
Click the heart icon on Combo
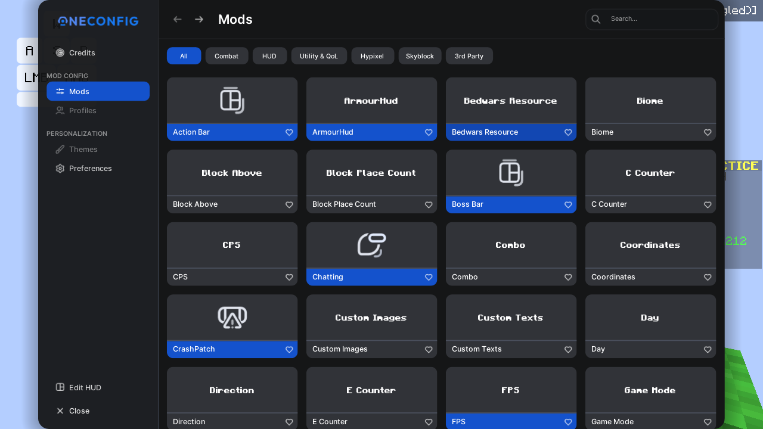pyautogui.click(x=568, y=277)
